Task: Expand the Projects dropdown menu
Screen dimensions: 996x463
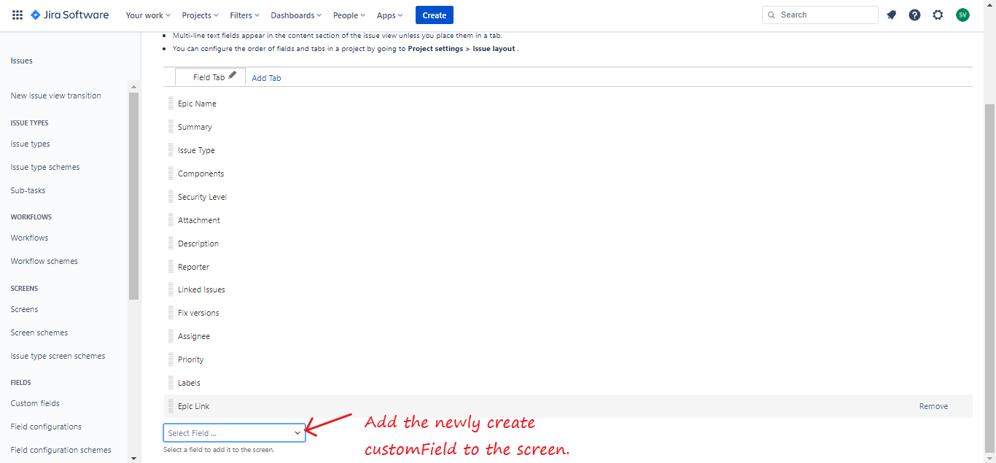Action: 201,15
